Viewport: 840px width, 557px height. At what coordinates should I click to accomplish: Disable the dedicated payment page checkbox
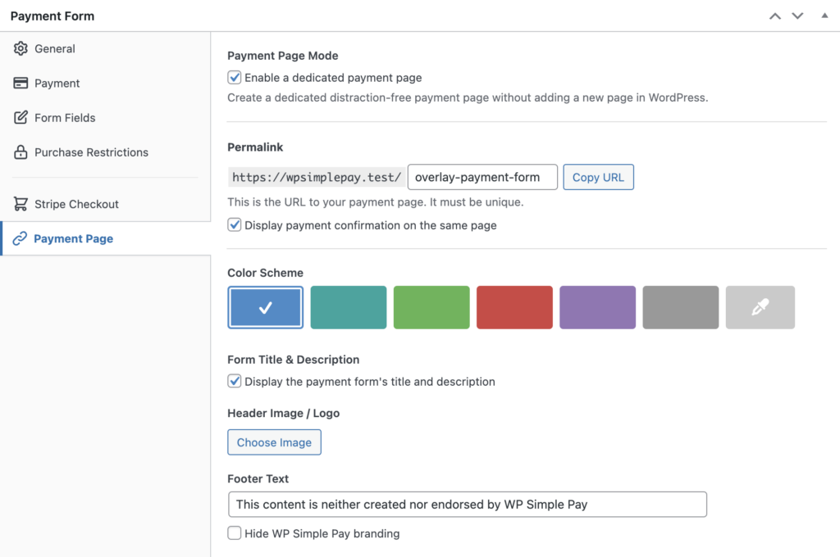pyautogui.click(x=235, y=78)
